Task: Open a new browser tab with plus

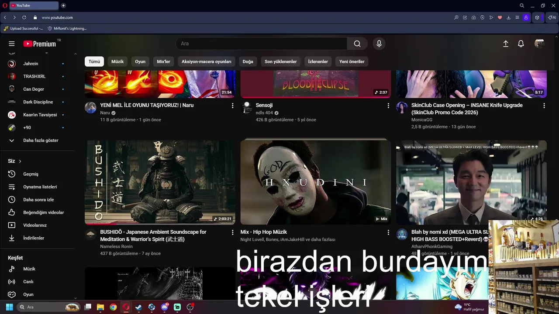Action: pyautogui.click(x=63, y=6)
